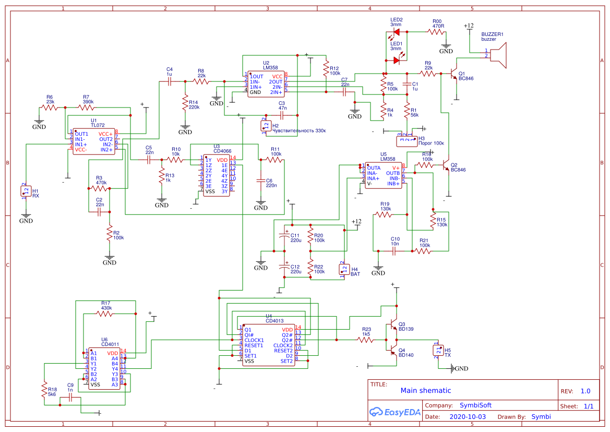610x432 pixels.
Task: Click the U4 CD4013 flip-flop symbol
Action: (269, 344)
